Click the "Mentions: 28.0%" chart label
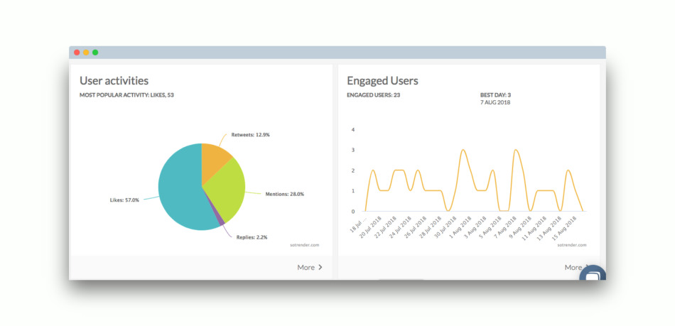Image resolution: width=675 pixels, height=326 pixels. point(284,193)
